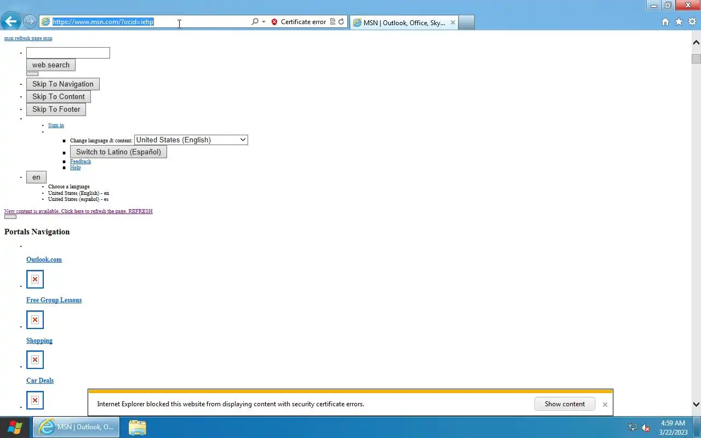Image resolution: width=701 pixels, height=438 pixels.
Task: Click the scrollbar down arrow
Action: pos(696,405)
